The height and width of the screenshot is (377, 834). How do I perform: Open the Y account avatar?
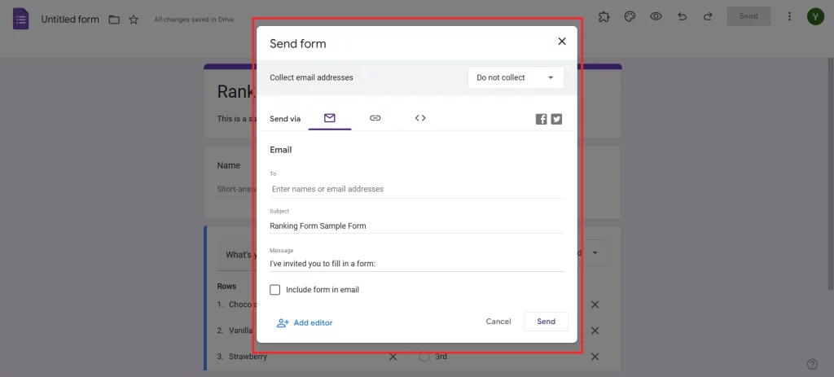pyautogui.click(x=815, y=16)
